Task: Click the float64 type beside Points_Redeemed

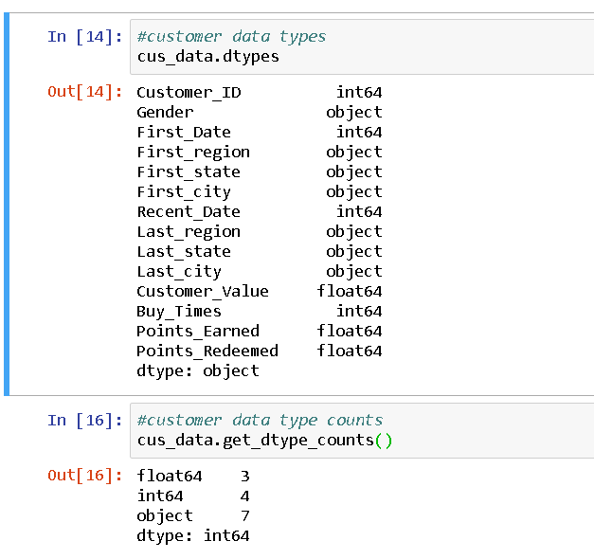Action: (350, 352)
